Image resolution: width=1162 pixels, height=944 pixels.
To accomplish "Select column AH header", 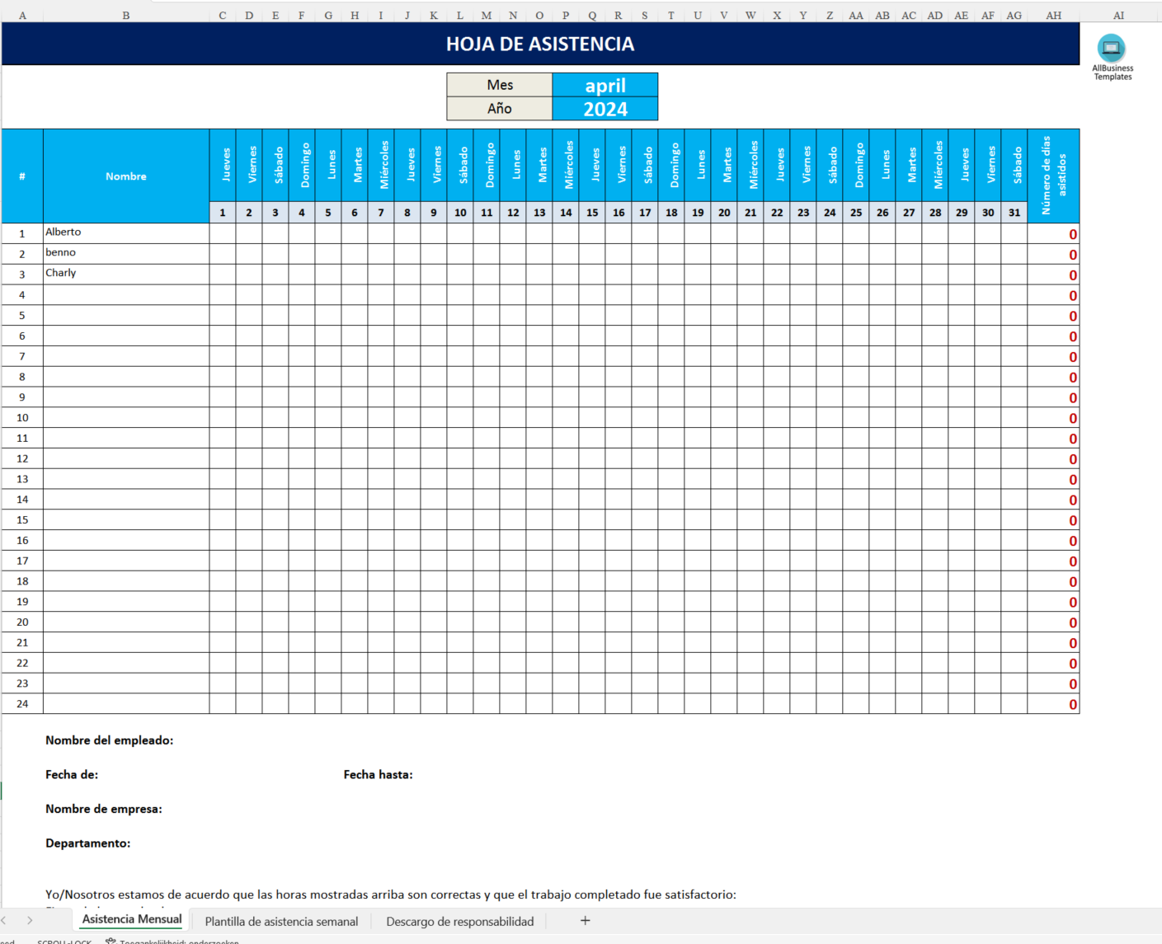I will click(x=1053, y=15).
